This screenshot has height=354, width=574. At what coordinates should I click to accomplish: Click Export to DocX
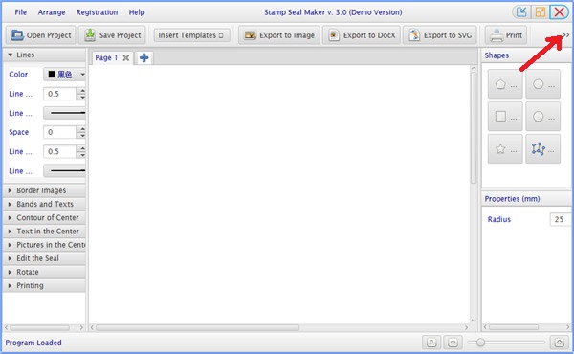[362, 35]
